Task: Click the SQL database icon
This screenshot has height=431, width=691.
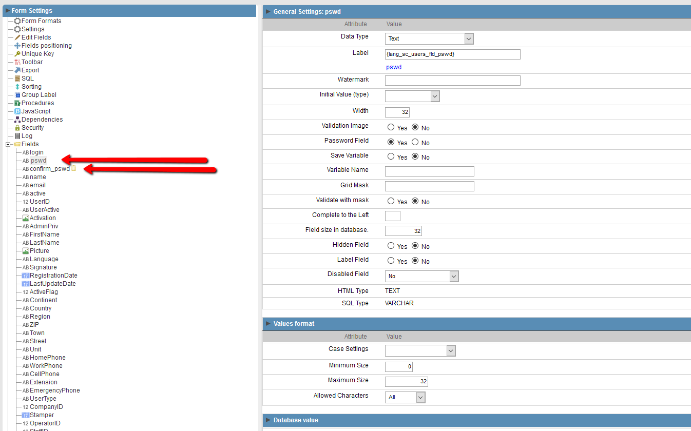Action: pos(17,79)
